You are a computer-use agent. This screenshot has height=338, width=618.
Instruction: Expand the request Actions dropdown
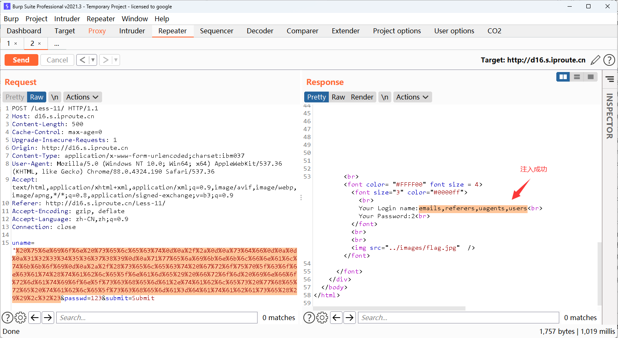tap(83, 97)
